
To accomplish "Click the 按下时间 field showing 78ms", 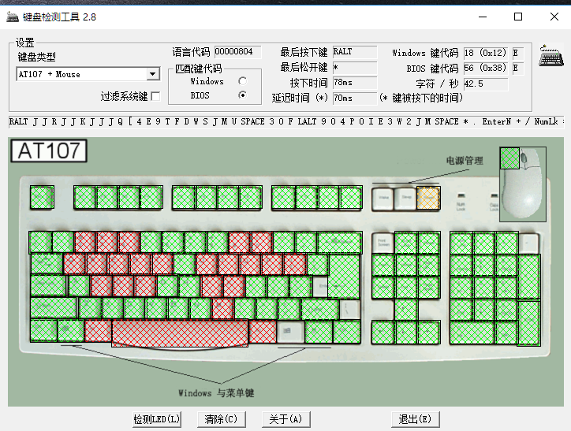I will [x=355, y=83].
